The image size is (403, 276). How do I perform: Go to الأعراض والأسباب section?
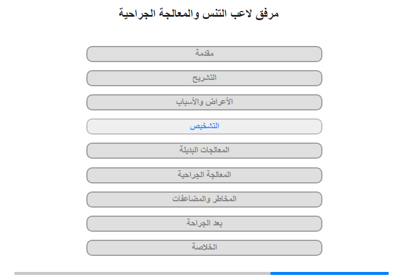click(204, 102)
